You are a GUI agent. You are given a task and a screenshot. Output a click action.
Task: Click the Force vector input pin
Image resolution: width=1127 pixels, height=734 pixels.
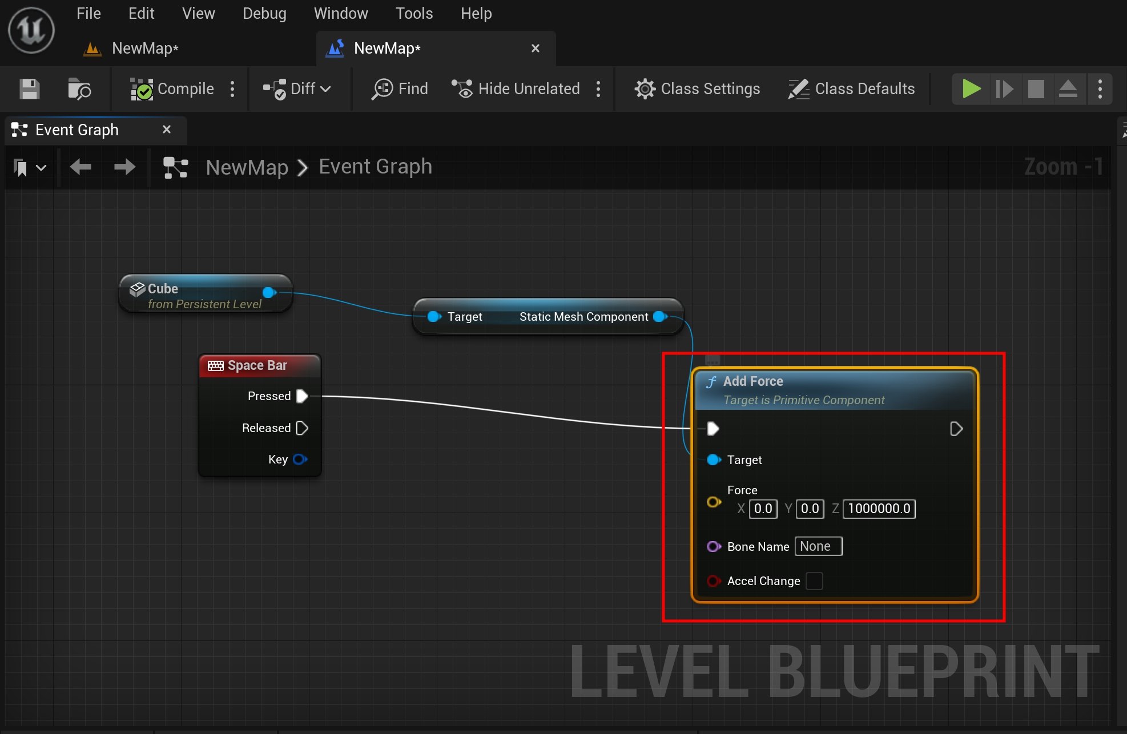(714, 502)
